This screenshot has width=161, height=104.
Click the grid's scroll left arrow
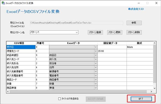click(x=8, y=92)
